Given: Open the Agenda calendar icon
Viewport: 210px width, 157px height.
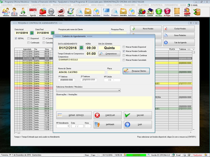Looking at the screenshot, I should (x=33, y=12).
